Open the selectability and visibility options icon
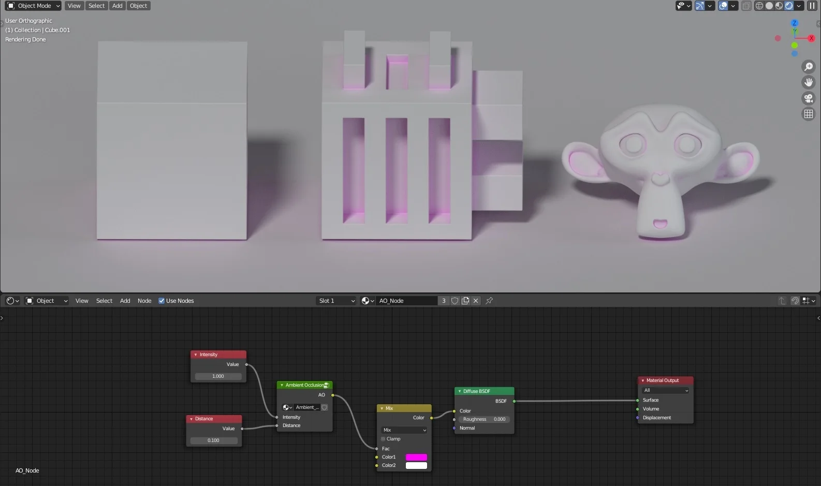This screenshot has width=821, height=486. [x=683, y=6]
